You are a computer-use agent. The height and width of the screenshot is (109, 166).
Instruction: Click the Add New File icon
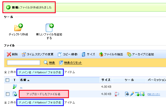point(50,28)
